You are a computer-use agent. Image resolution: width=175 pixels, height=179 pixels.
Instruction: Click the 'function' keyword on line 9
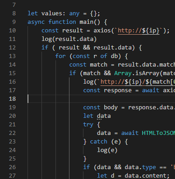[x=62, y=22]
